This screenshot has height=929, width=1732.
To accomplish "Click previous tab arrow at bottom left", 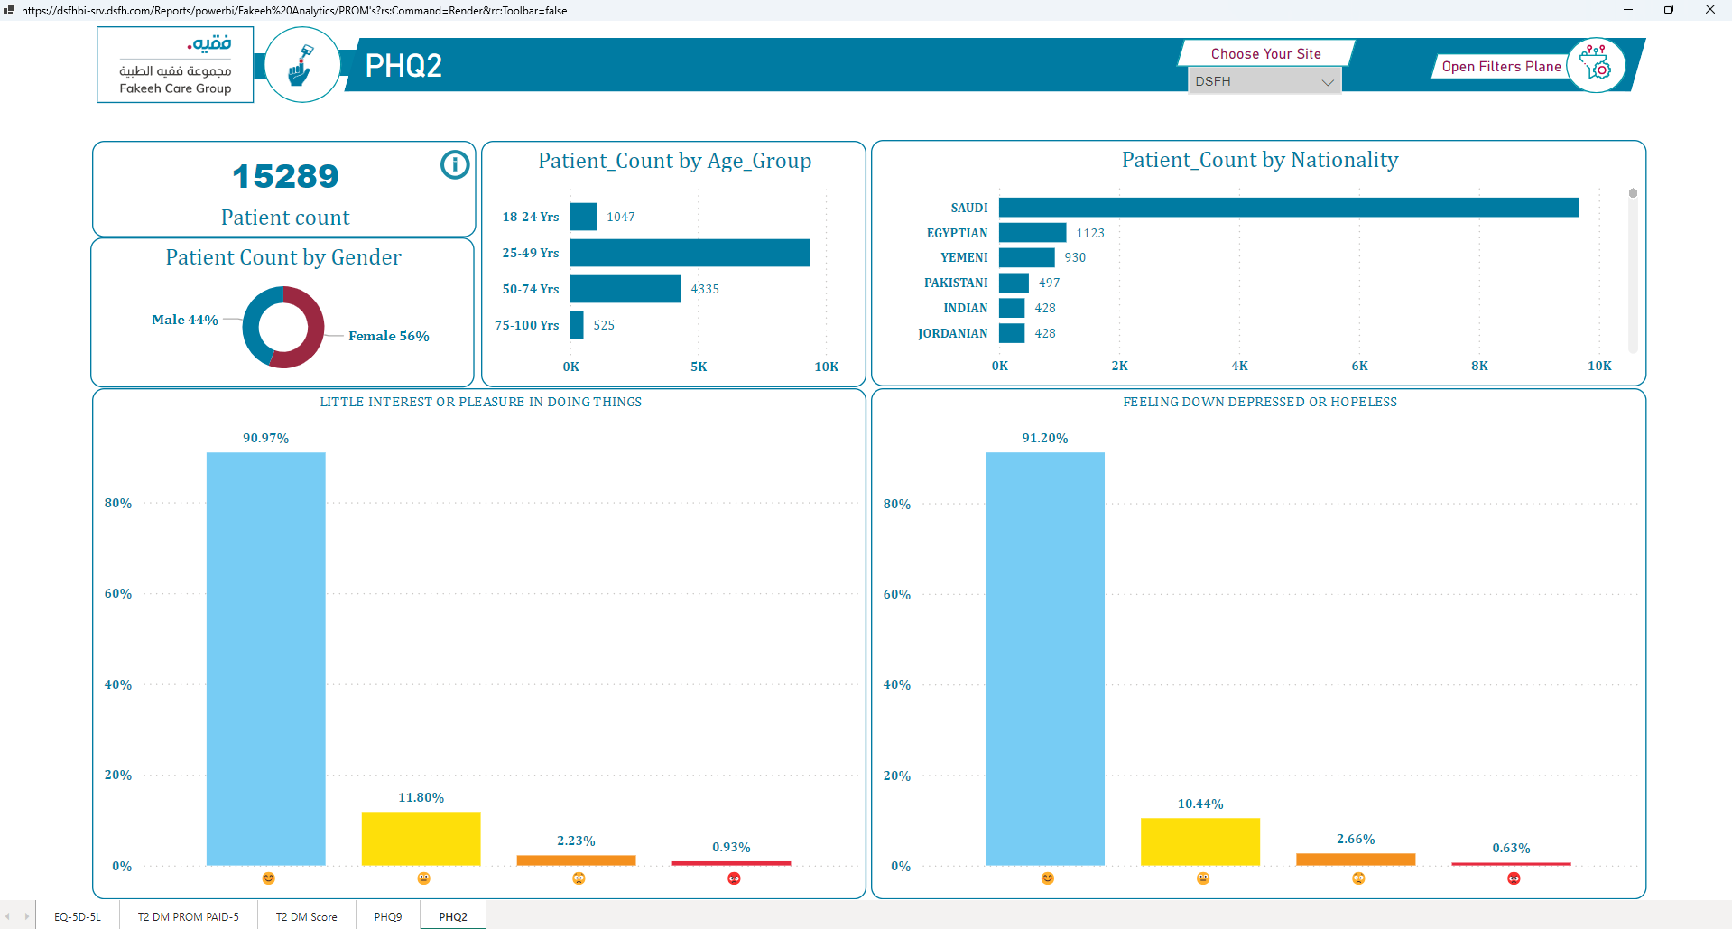I will (7, 916).
